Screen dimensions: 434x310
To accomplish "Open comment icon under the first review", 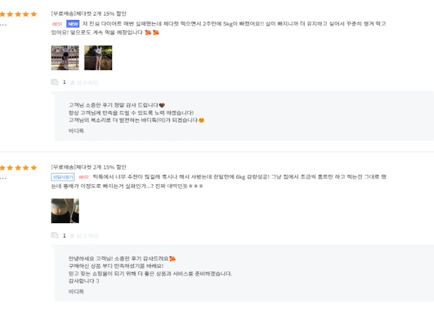I will point(55,82).
